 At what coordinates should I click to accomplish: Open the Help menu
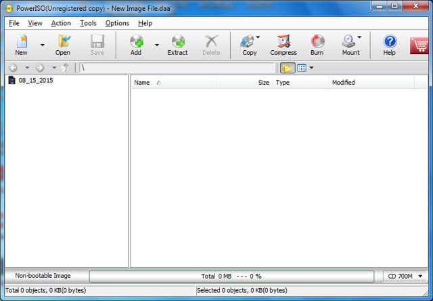click(145, 23)
